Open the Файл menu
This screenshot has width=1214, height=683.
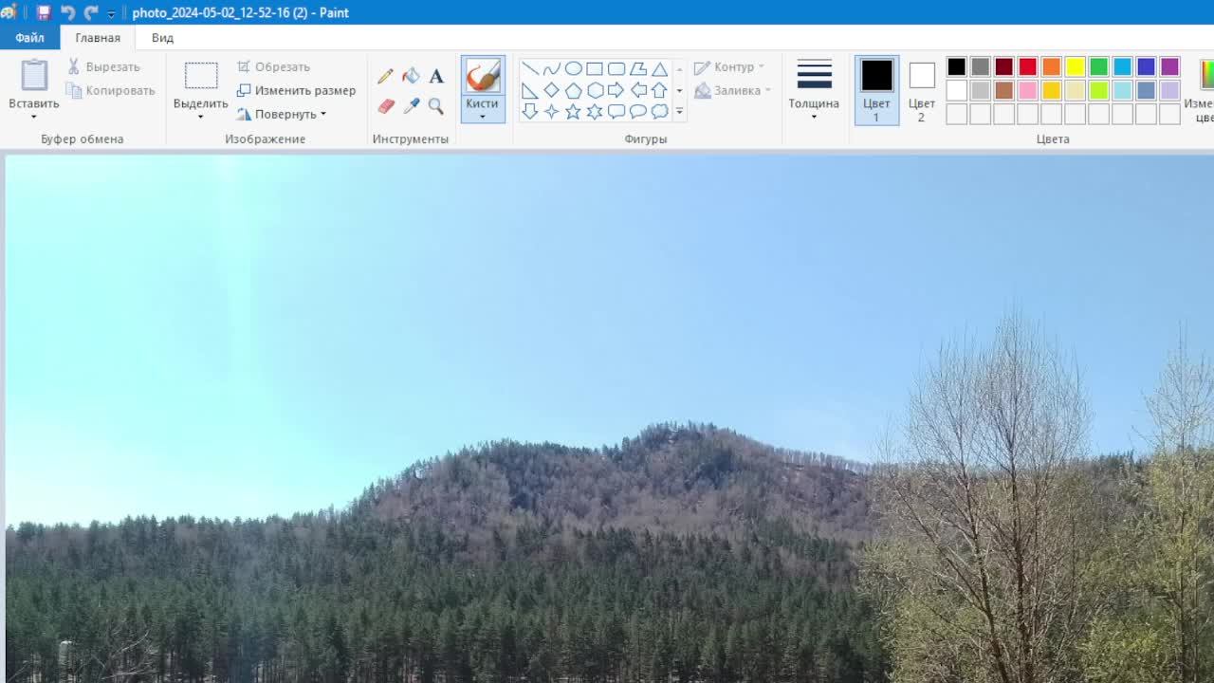click(x=29, y=38)
